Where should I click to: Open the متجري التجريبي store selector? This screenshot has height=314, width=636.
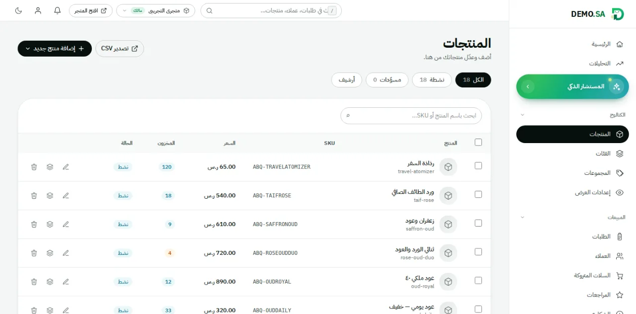tap(156, 10)
